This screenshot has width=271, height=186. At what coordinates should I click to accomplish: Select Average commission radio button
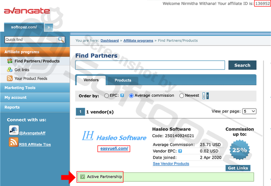click(x=131, y=96)
